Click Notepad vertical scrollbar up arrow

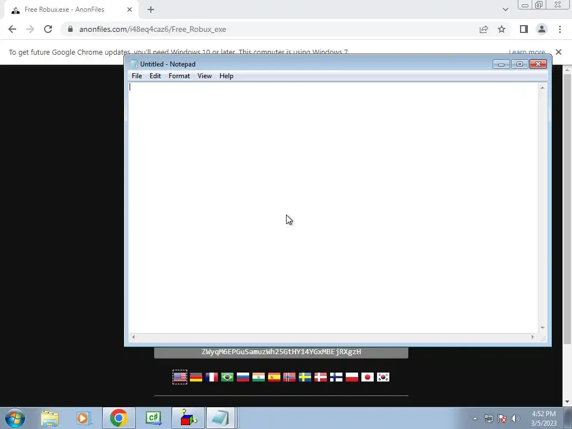(542, 88)
